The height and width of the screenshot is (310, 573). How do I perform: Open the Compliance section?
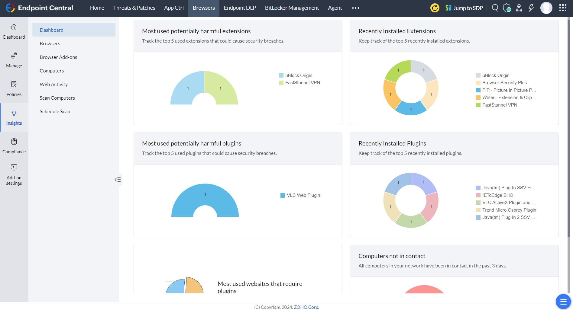(14, 146)
